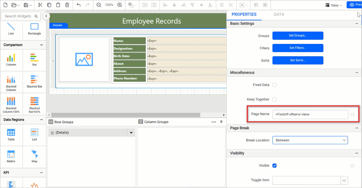362x188 pixels.
Task: Open the Break Location dropdown
Action: click(x=310, y=140)
